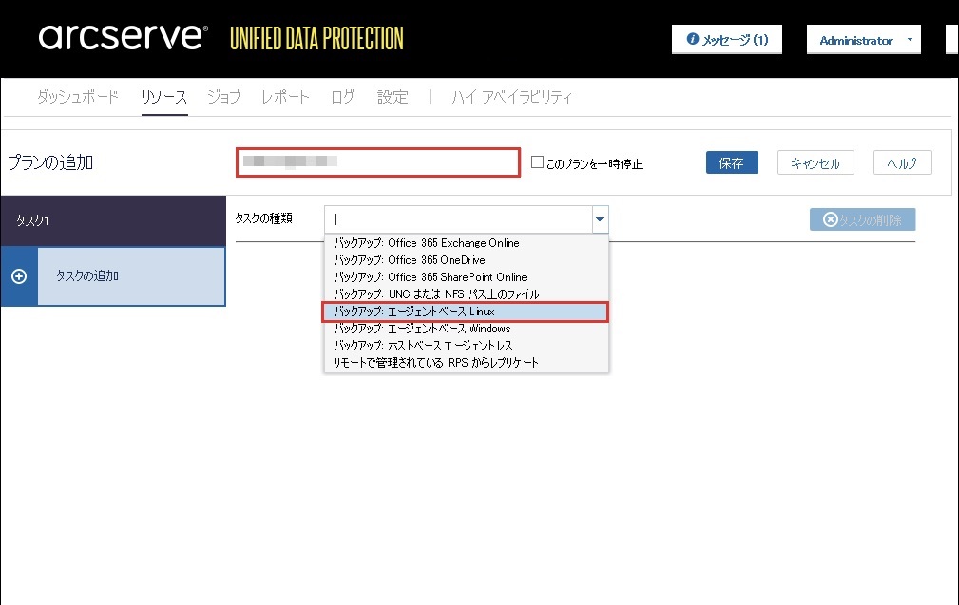Expand the タスクの種類 dropdown arrow
959x605 pixels.
pyautogui.click(x=600, y=219)
